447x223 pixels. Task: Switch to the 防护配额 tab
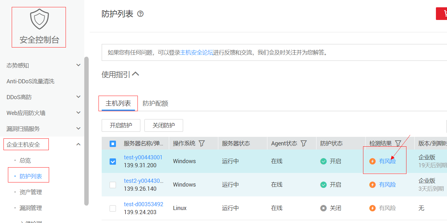155,103
